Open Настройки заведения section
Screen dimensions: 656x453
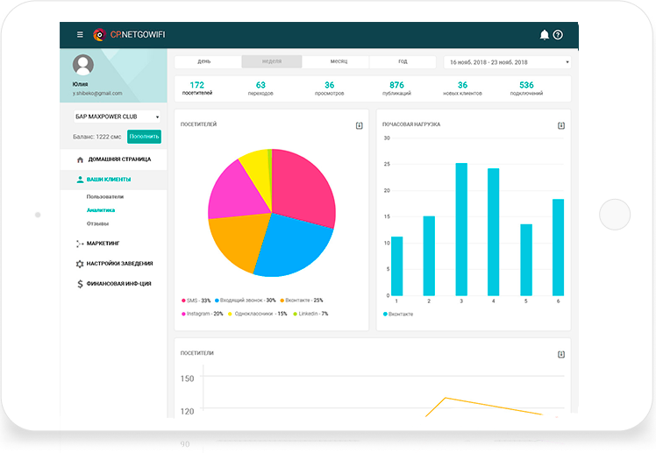pyautogui.click(x=119, y=263)
